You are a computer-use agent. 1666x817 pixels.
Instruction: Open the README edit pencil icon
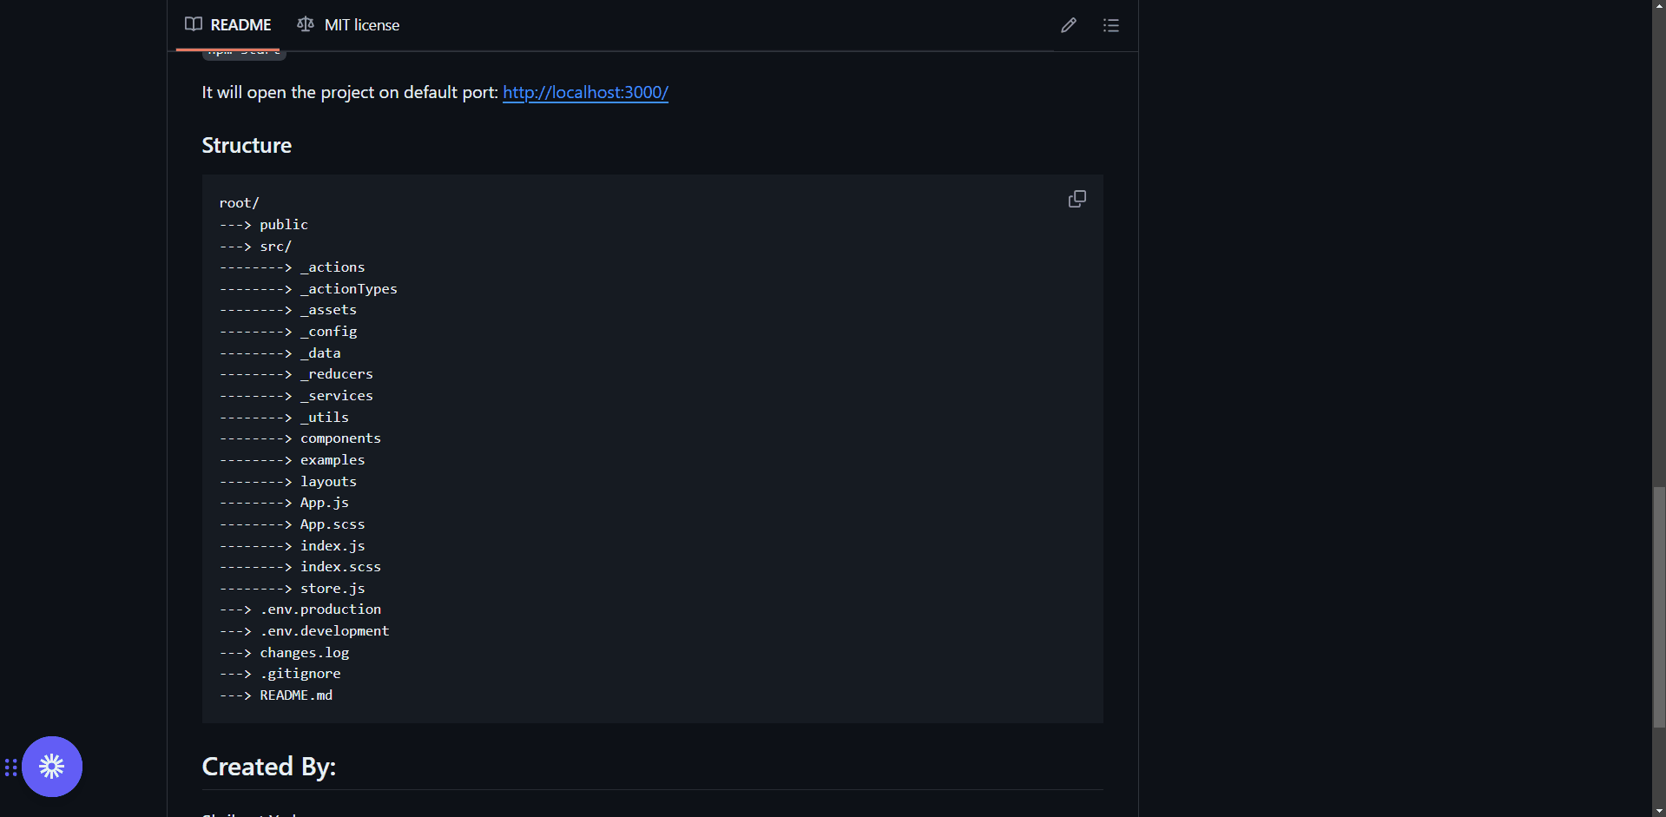1068,25
